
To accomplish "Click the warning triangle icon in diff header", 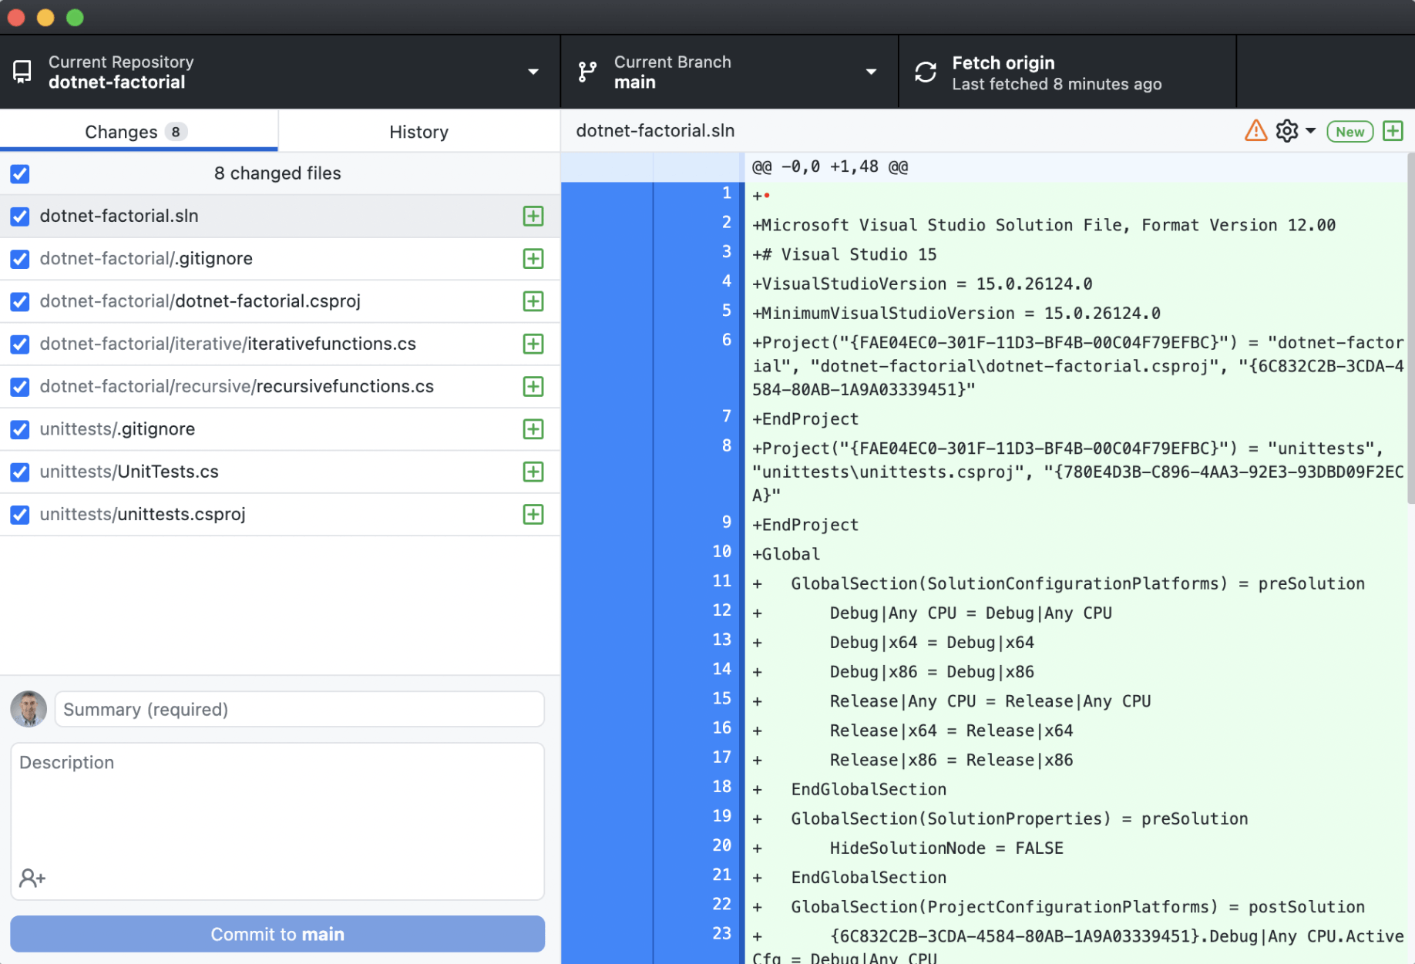I will (1255, 131).
